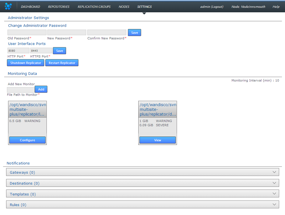Image resolution: width=285 pixels, height=215 pixels.
Task: Open the Help menu
Action: coord(276,7)
